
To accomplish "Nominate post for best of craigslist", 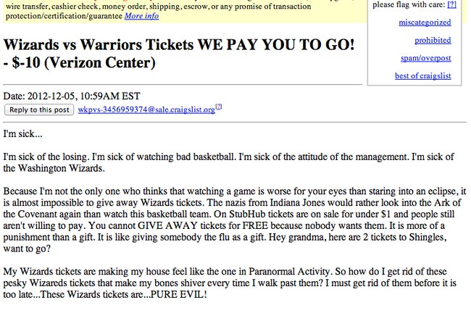I will click(x=422, y=75).
